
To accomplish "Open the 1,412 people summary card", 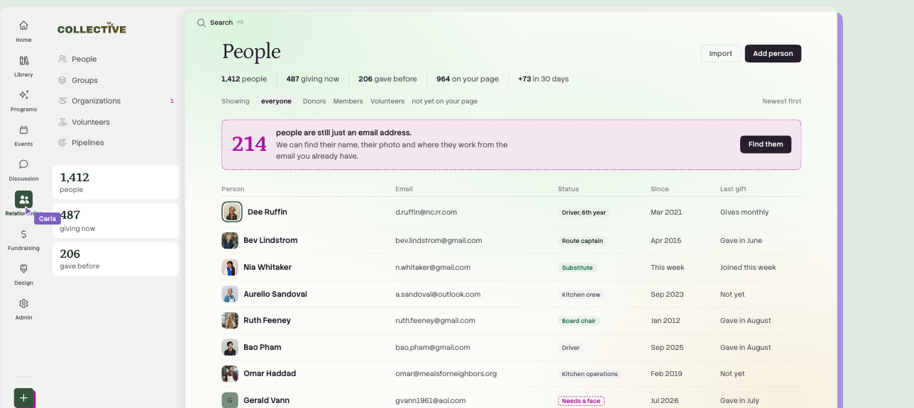I will (116, 183).
